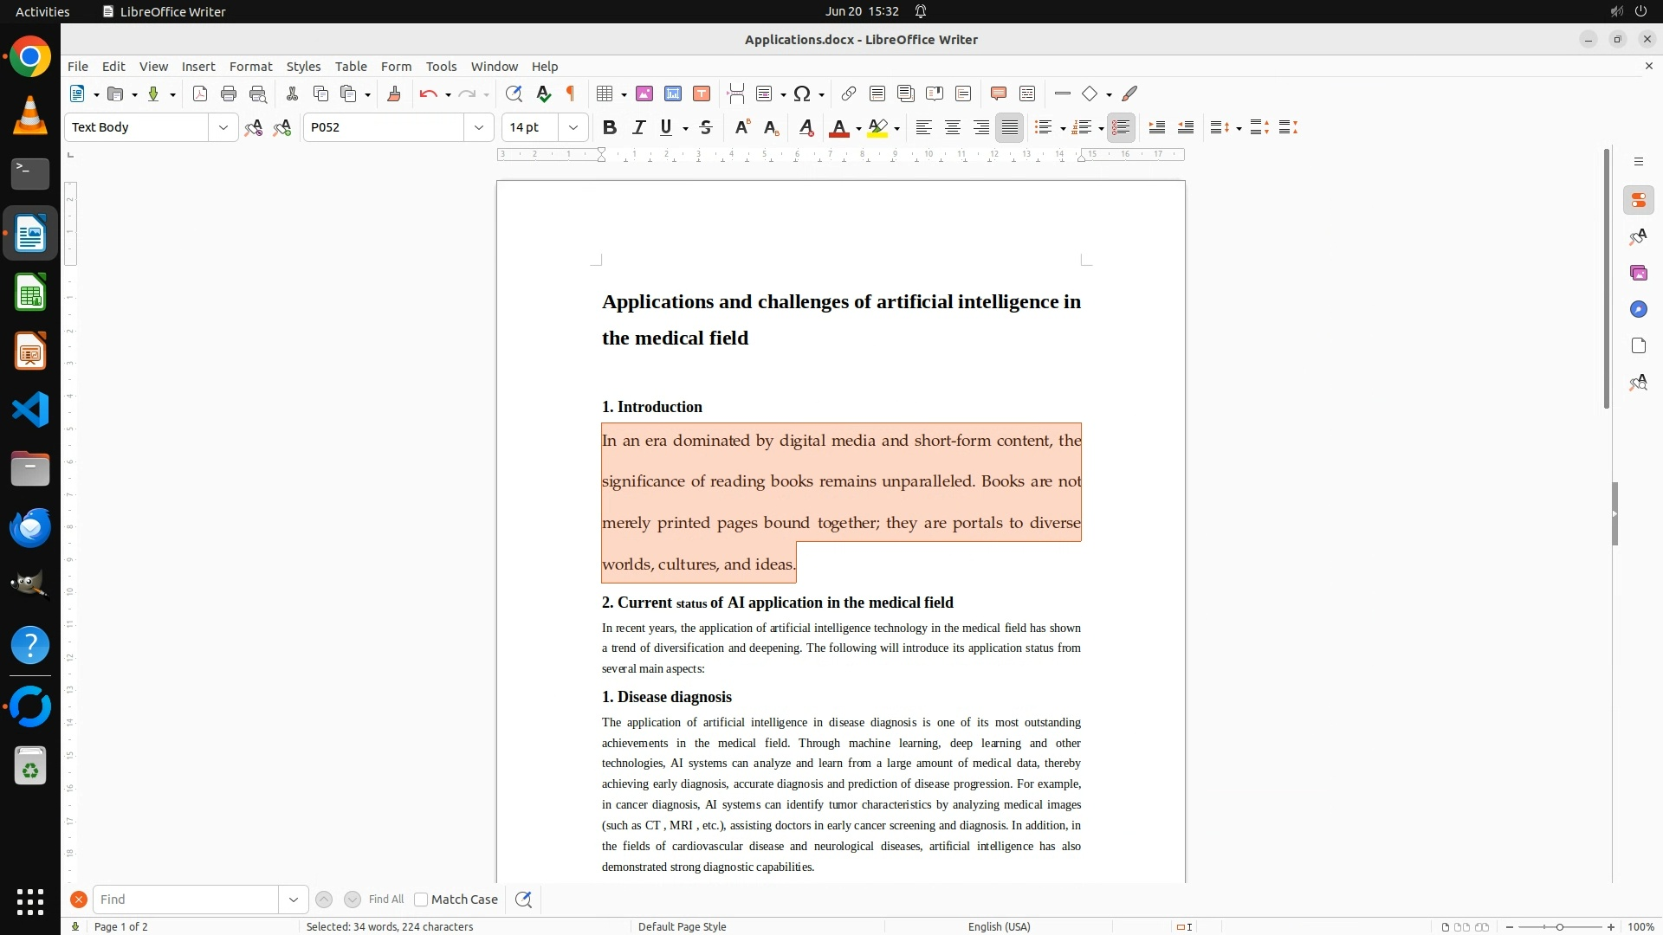1663x935 pixels.
Task: Toggle formatting marks pilcrow icon
Action: (571, 93)
